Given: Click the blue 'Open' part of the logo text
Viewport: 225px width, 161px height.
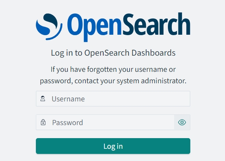Looking at the screenshot, I should click(95, 27).
